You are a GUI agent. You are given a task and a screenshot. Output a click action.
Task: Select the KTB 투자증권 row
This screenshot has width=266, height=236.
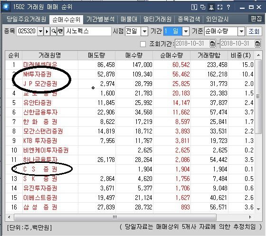[130, 141]
